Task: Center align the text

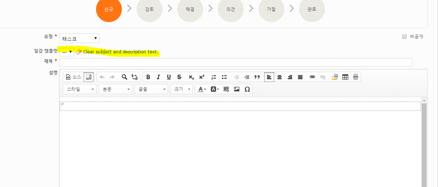Action: (280, 77)
